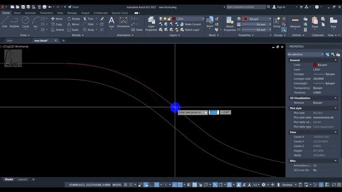This screenshot has height=192, width=342.
Task: Toggle polar tracking in status bar
Action: pyautogui.click(x=157, y=185)
